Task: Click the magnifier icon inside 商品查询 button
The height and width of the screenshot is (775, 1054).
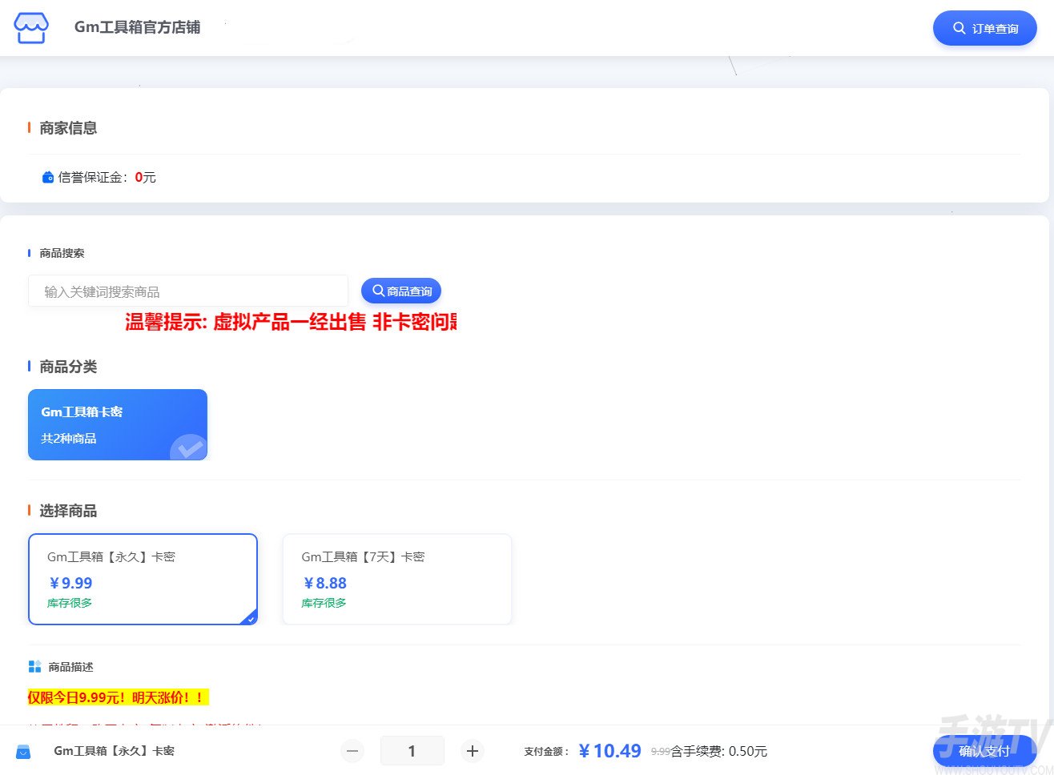Action: 378,291
